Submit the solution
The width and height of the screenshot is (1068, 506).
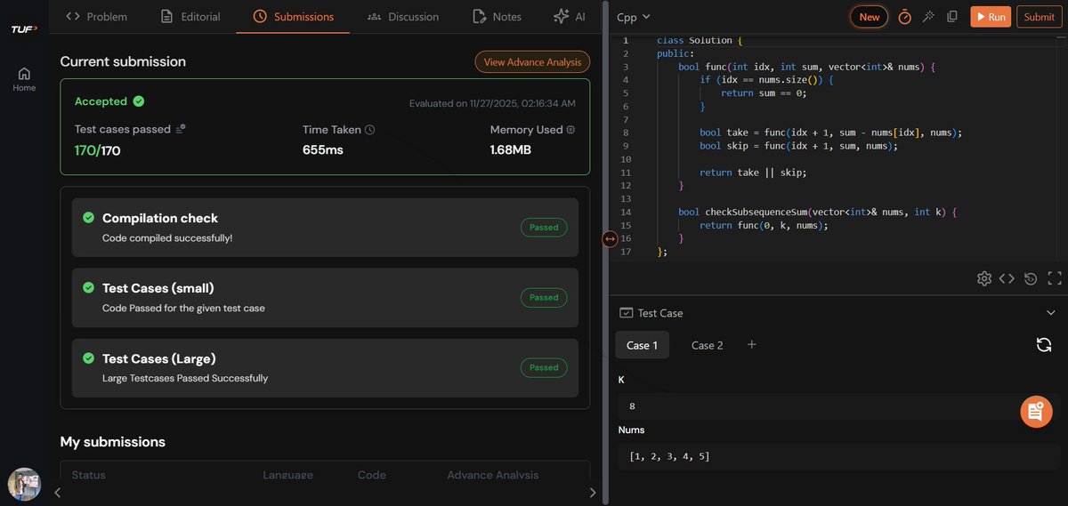pyautogui.click(x=1039, y=17)
